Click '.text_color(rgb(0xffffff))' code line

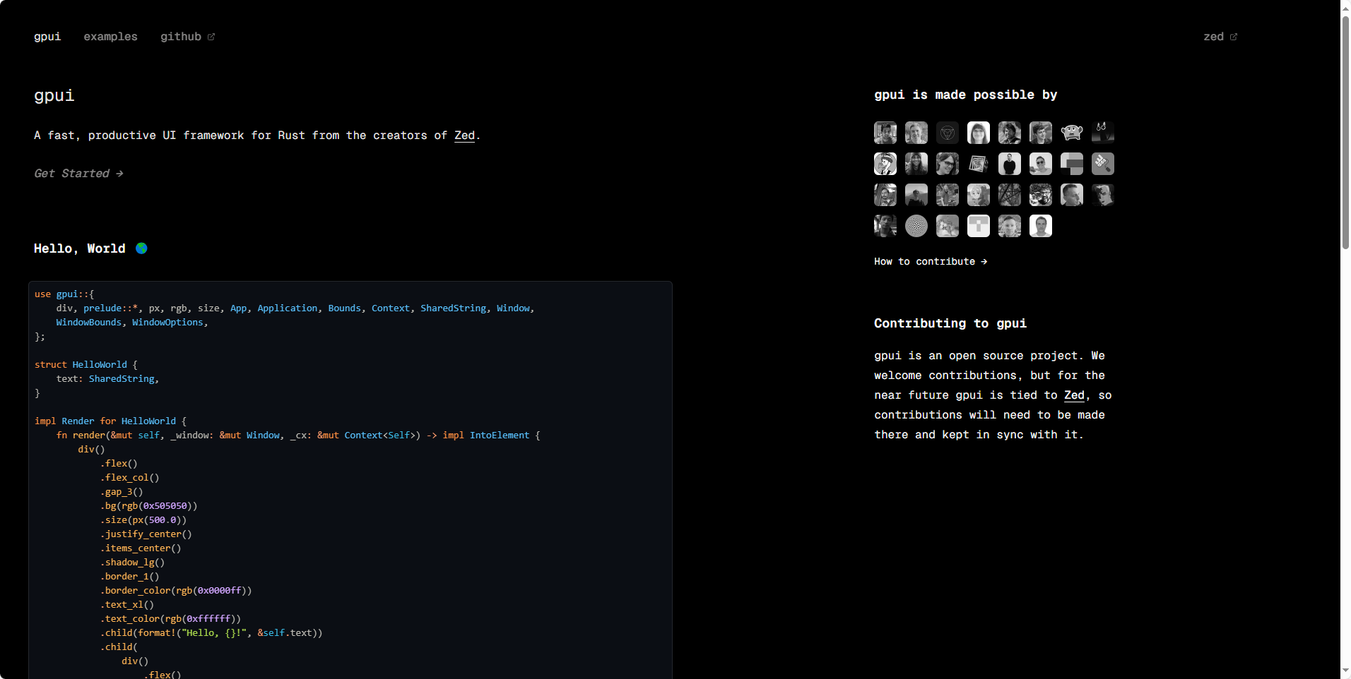(171, 619)
